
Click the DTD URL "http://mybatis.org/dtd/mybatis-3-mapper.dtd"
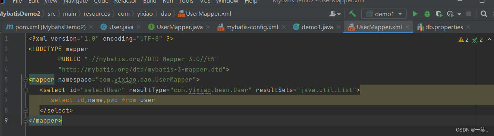[142, 69]
